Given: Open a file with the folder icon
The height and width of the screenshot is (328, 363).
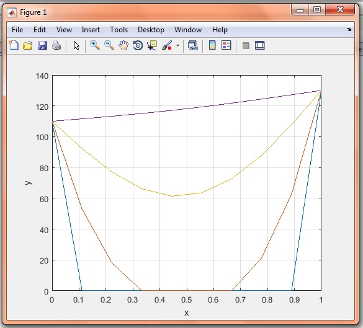Looking at the screenshot, I should tap(28, 45).
